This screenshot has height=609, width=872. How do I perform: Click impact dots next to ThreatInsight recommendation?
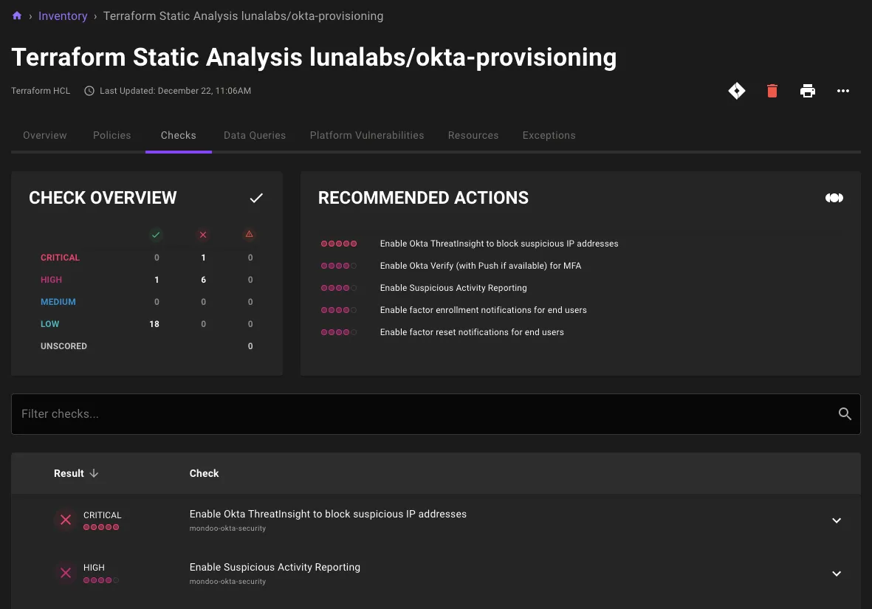click(x=339, y=244)
